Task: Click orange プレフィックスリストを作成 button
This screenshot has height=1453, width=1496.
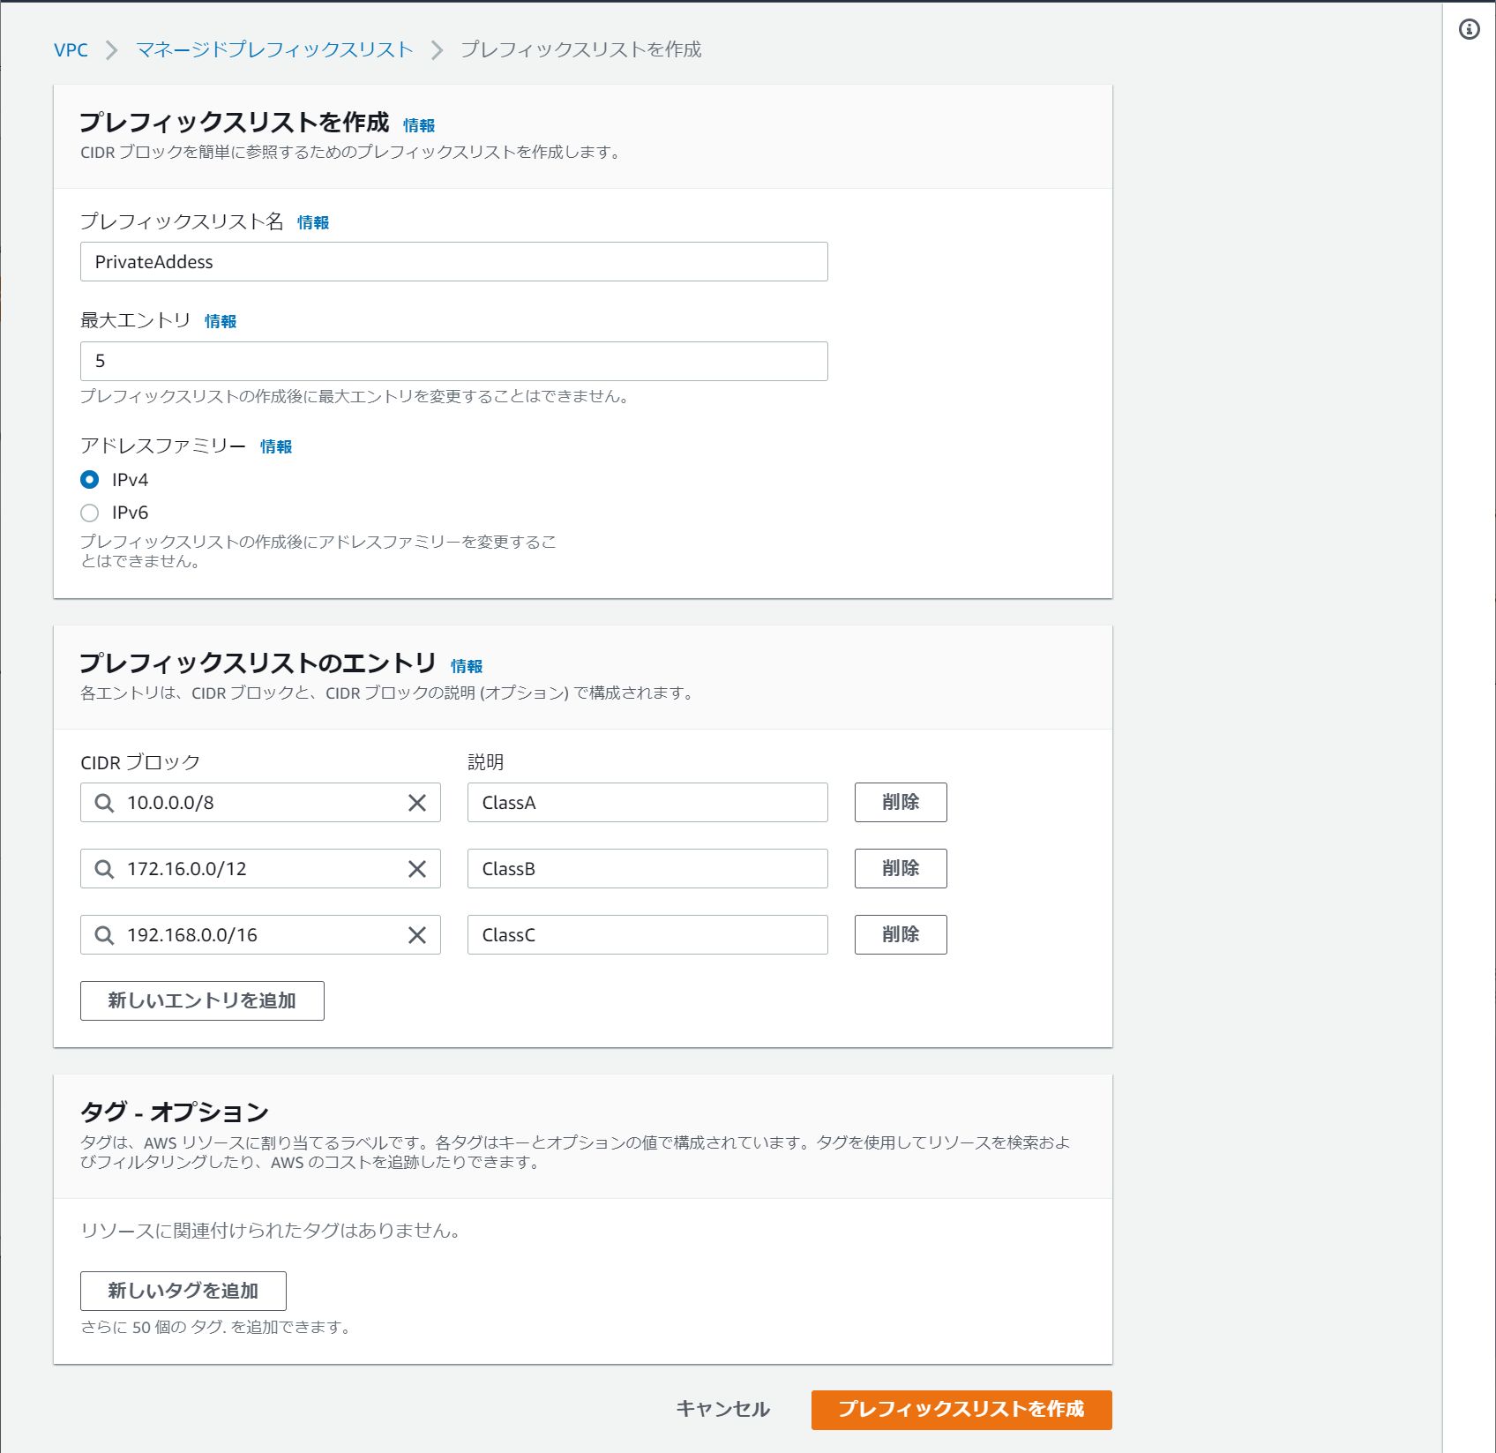Action: 961,1409
